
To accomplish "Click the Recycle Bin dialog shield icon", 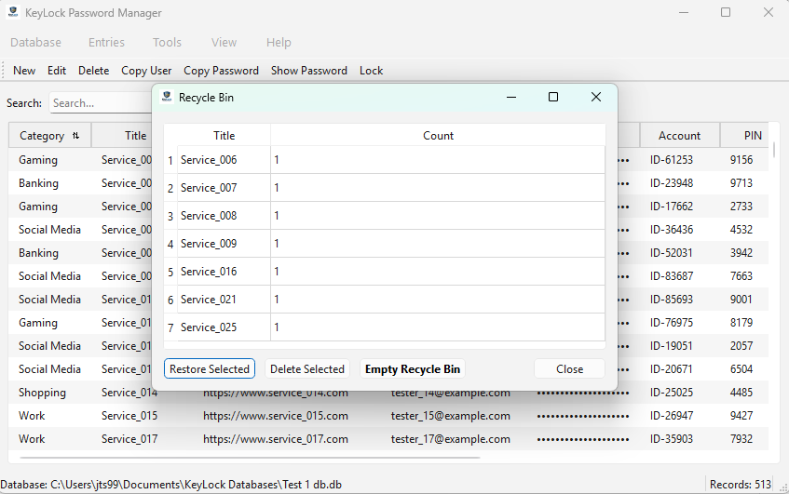I will tap(167, 97).
